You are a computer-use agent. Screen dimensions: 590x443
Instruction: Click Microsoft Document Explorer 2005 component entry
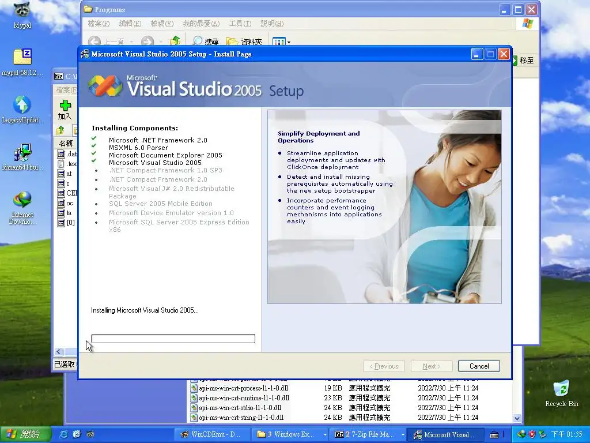click(165, 155)
